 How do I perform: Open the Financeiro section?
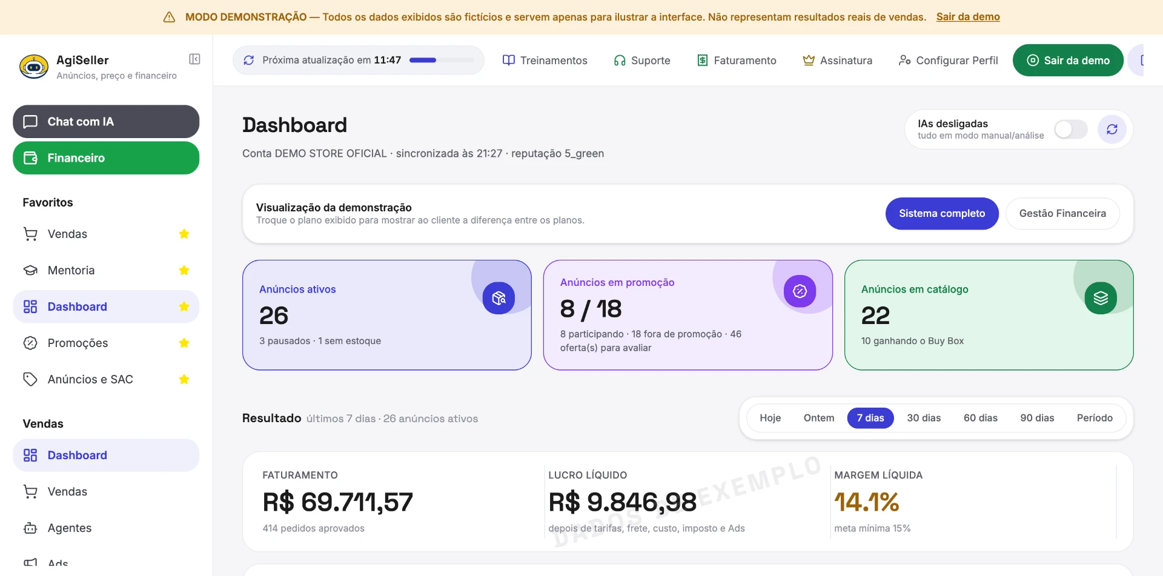106,158
